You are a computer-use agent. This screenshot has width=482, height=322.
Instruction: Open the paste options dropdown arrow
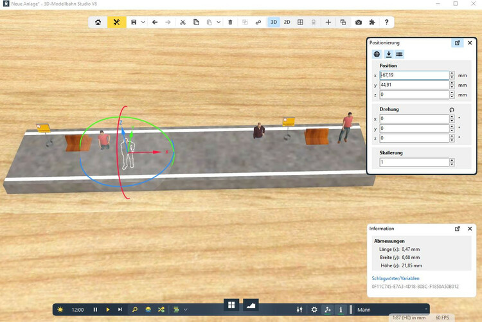tap(219, 22)
